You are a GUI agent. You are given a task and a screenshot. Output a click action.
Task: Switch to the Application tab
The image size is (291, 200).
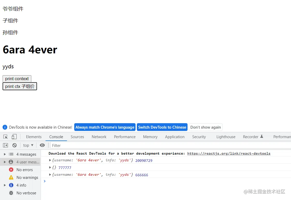[x=175, y=137]
